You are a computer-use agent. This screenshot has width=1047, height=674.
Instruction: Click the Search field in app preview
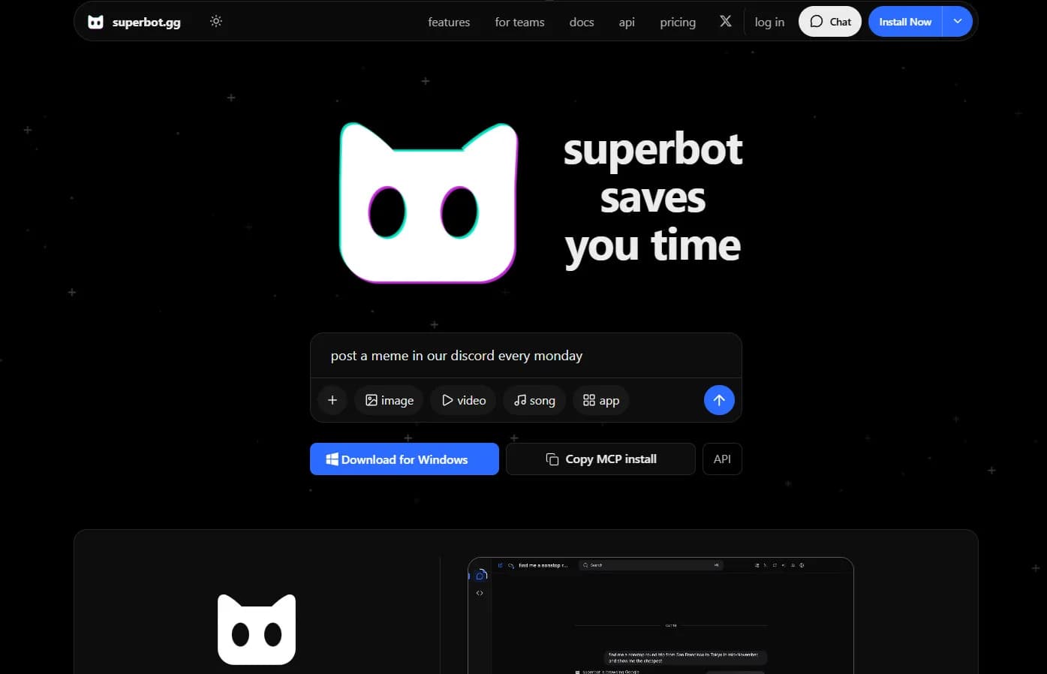pyautogui.click(x=651, y=565)
